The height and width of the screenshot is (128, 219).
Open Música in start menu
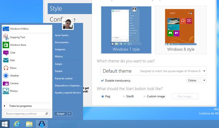[x=59, y=57]
